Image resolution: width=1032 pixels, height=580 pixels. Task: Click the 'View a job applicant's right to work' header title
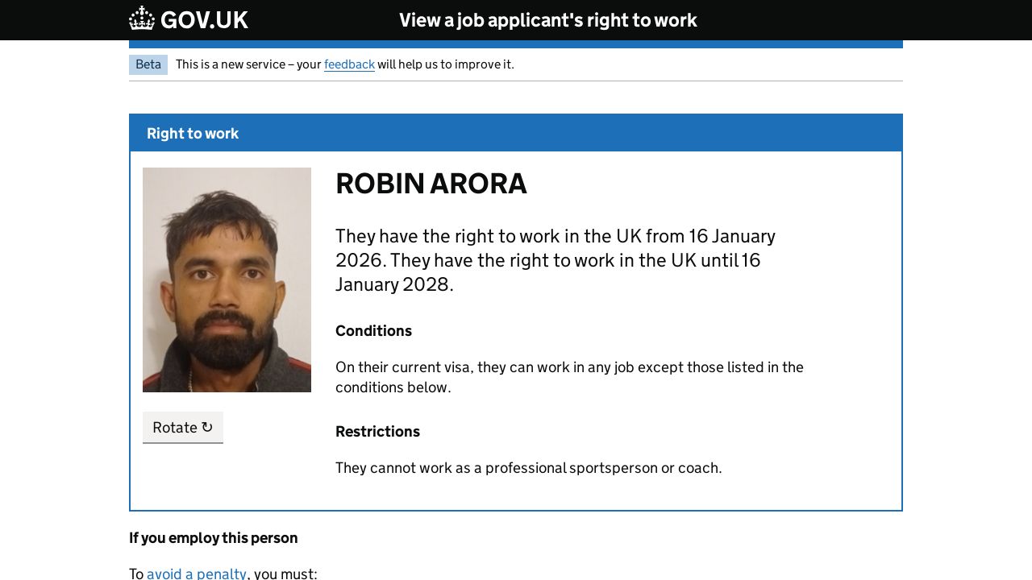547,20
